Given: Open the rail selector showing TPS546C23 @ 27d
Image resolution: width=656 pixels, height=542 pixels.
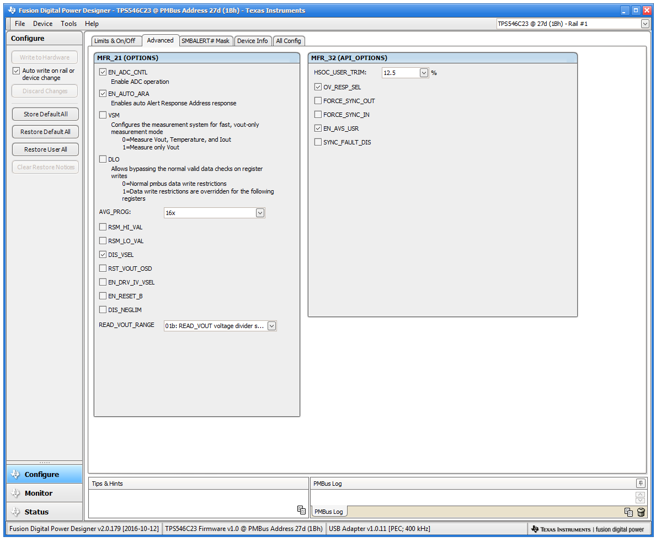Looking at the screenshot, I should point(644,24).
